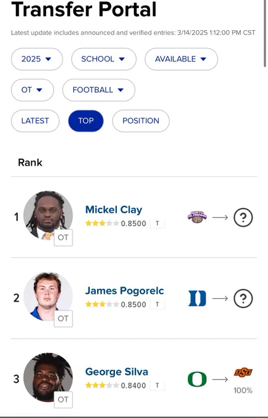The image size is (268, 418).
Task: Switch to the LATEST tab
Action: 35,120
